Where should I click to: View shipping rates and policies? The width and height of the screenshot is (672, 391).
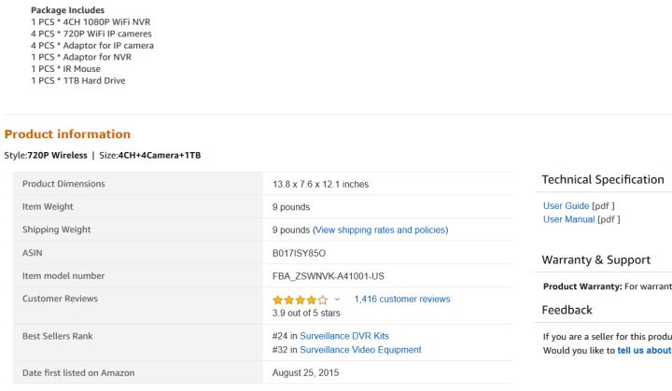(x=380, y=230)
